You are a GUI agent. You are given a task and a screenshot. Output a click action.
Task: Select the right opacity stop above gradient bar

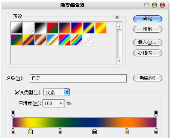[x=156, y=114]
